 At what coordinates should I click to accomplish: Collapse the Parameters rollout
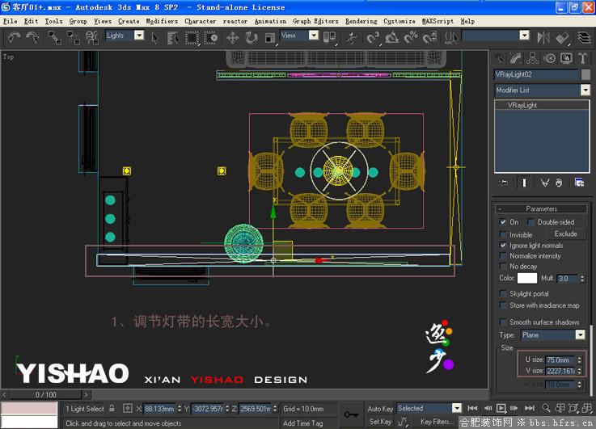click(x=541, y=208)
